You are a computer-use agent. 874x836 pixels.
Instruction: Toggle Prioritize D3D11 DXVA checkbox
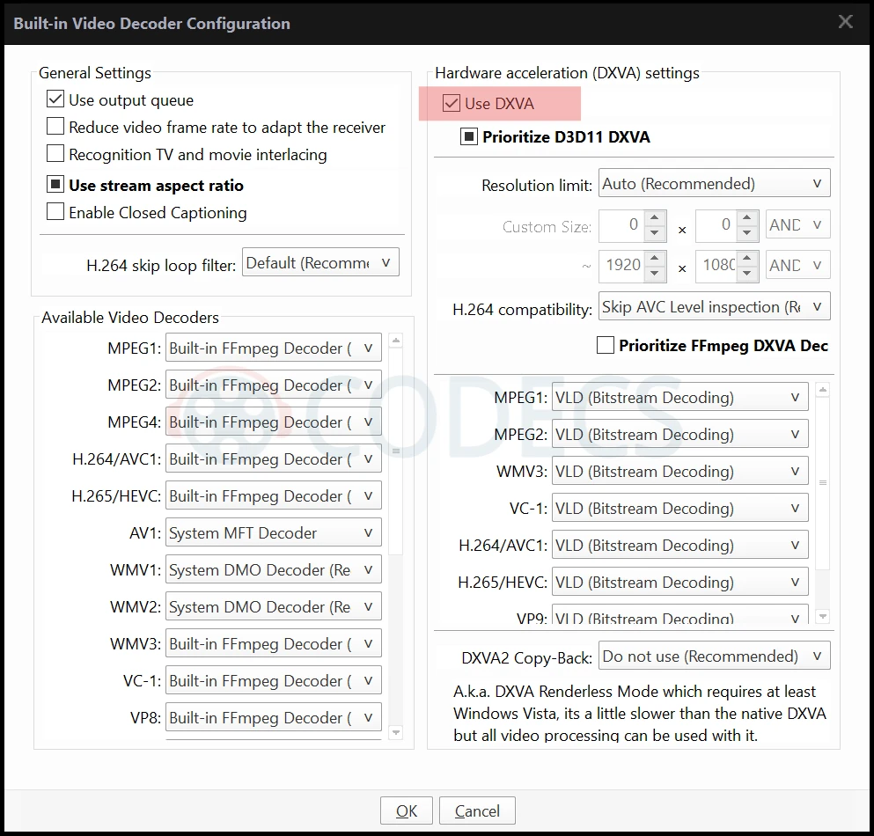(x=469, y=137)
